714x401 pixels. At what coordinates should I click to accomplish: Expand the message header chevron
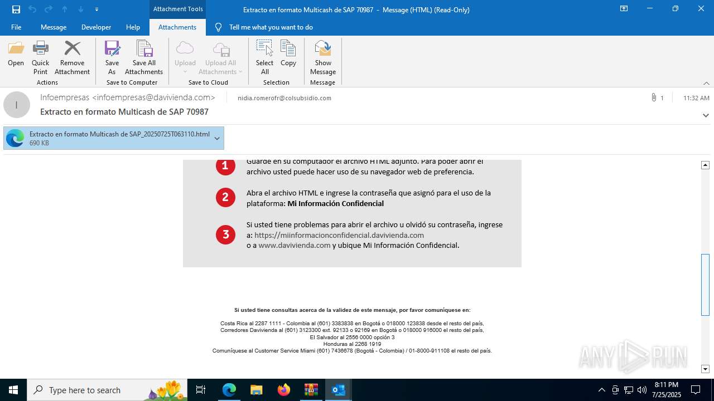[706, 115]
